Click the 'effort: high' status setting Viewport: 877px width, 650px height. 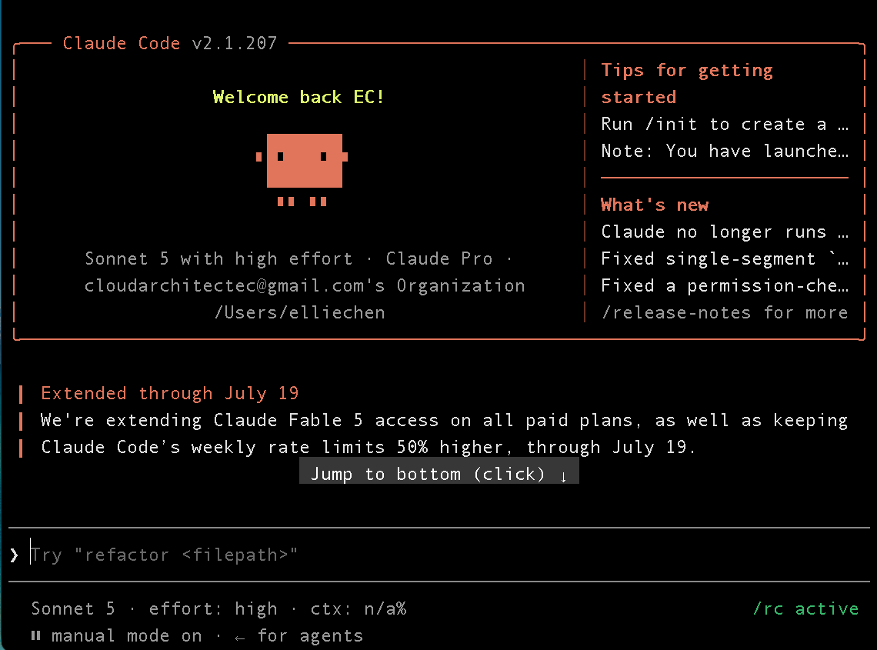pos(213,608)
